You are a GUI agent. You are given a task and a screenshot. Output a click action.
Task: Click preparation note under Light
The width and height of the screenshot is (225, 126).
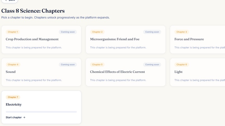click(200, 80)
